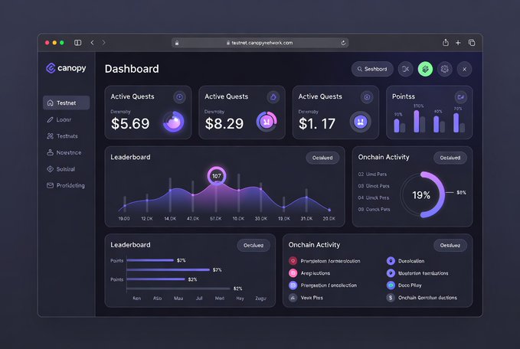Click the $2% bottom leaderboard bar
The height and width of the screenshot is (349, 520).
(178, 289)
